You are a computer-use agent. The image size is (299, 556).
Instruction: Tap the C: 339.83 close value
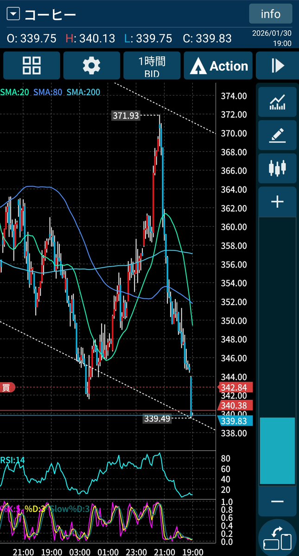207,38
